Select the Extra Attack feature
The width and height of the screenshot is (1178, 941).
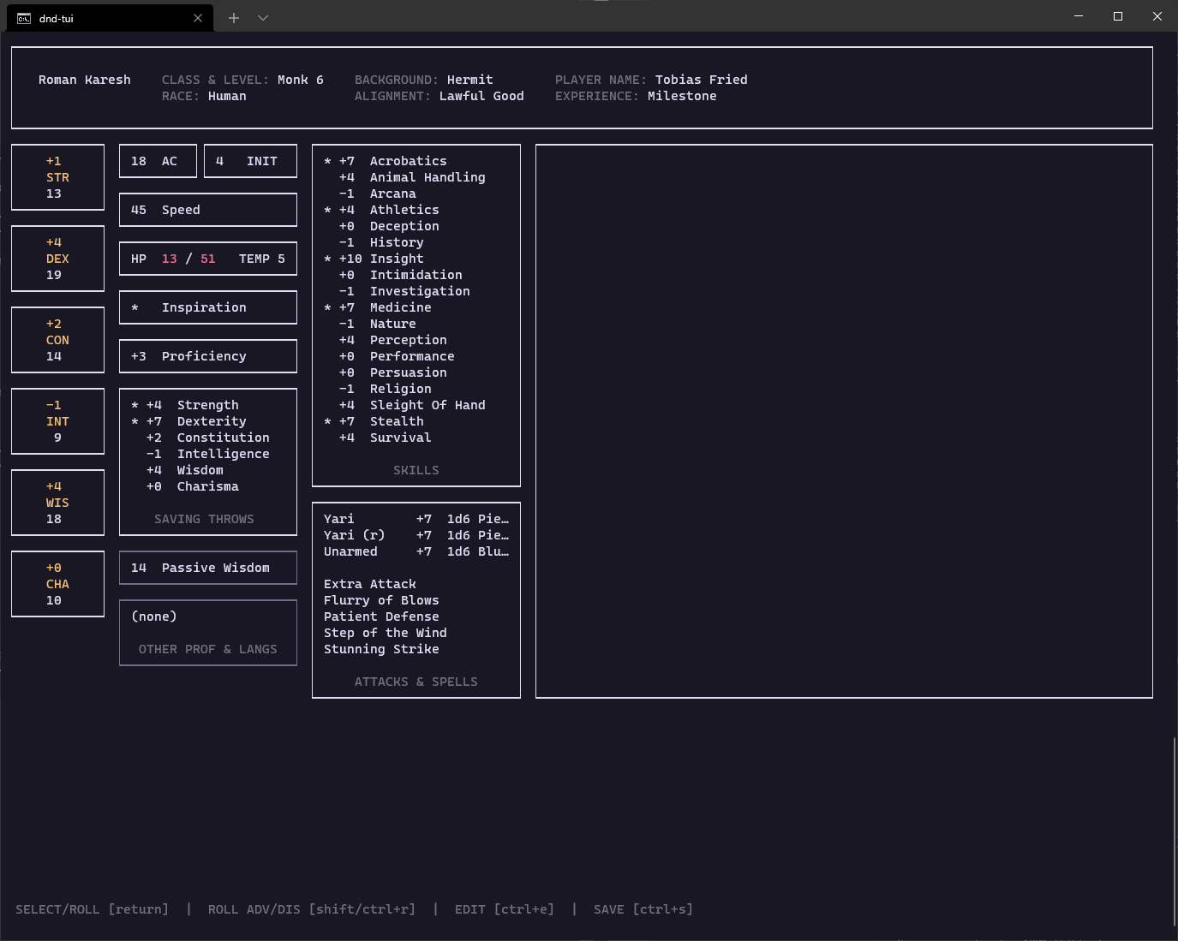point(370,584)
